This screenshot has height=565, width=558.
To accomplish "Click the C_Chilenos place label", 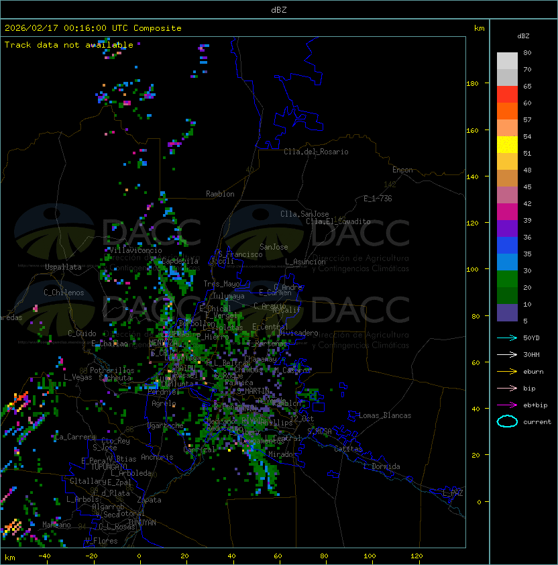I will (x=64, y=293).
